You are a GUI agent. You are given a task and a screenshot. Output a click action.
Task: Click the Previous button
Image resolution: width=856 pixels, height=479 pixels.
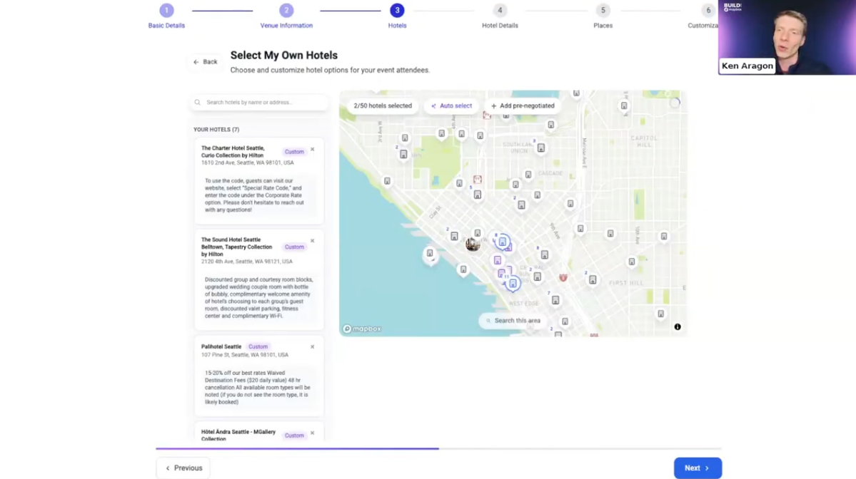point(183,468)
